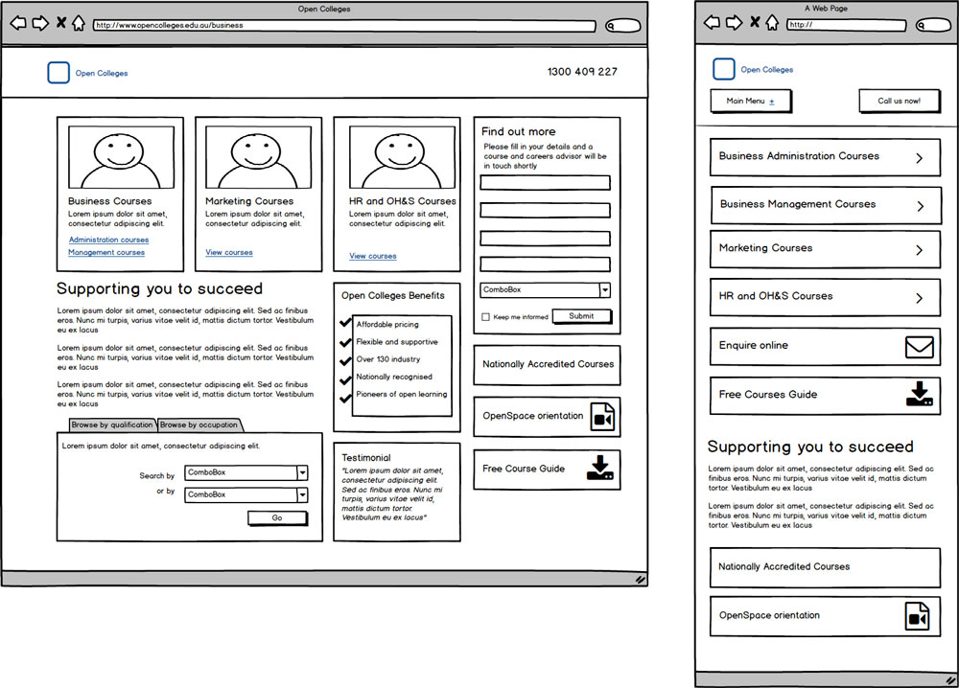Open home in Open Colleges browser window
Screen dimensions: 959x688
(79, 23)
